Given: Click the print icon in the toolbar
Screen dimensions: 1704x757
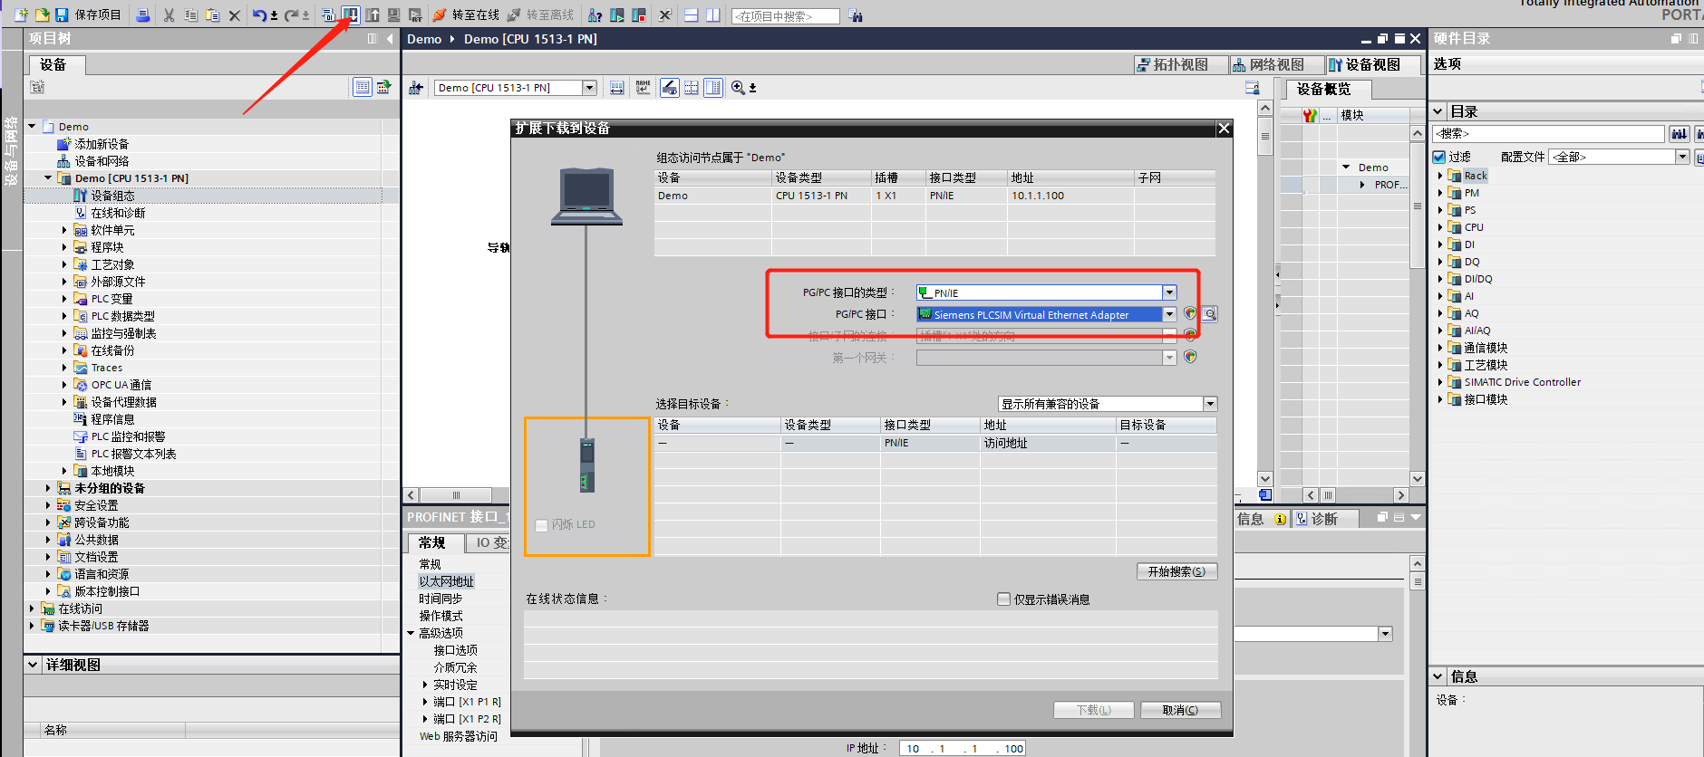Looking at the screenshot, I should coord(143,15).
